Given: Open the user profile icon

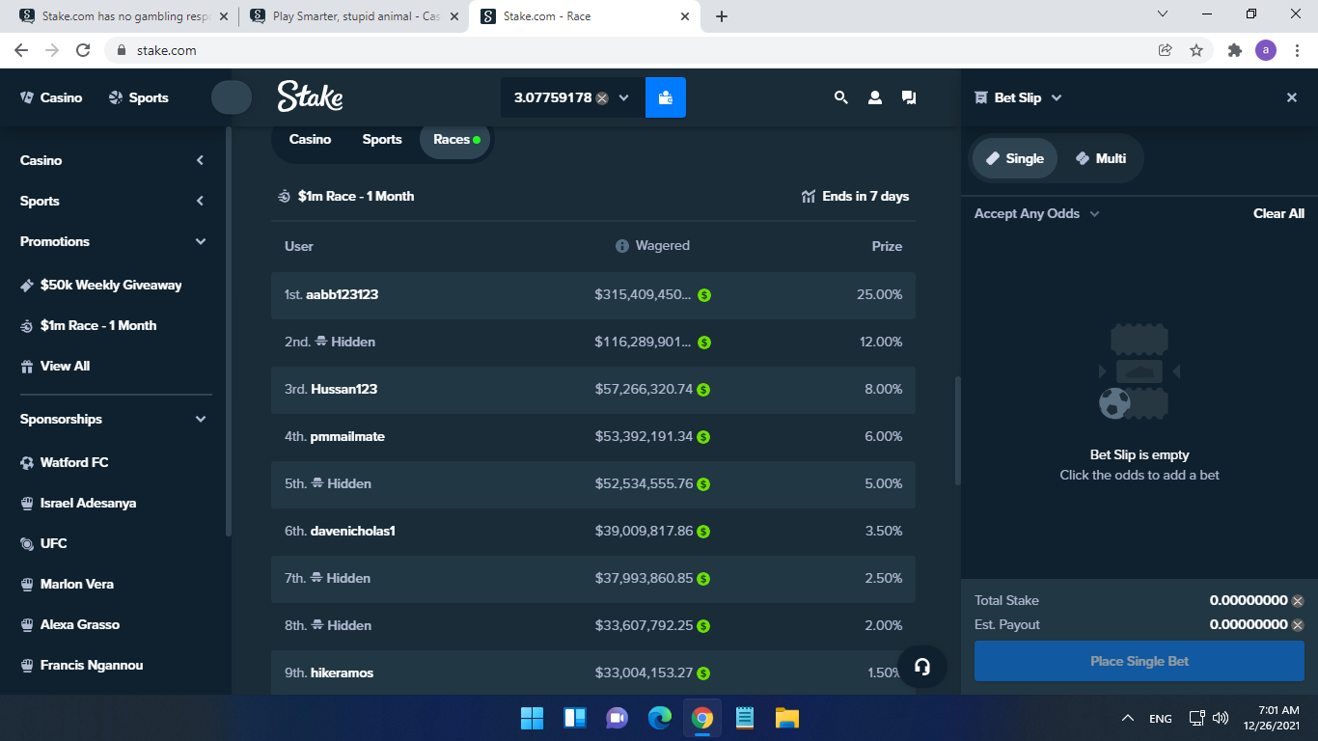Looking at the screenshot, I should 875,97.
